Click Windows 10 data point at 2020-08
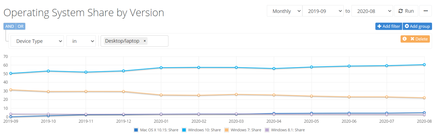Viewport: 438px width, 134px height. (424, 65)
